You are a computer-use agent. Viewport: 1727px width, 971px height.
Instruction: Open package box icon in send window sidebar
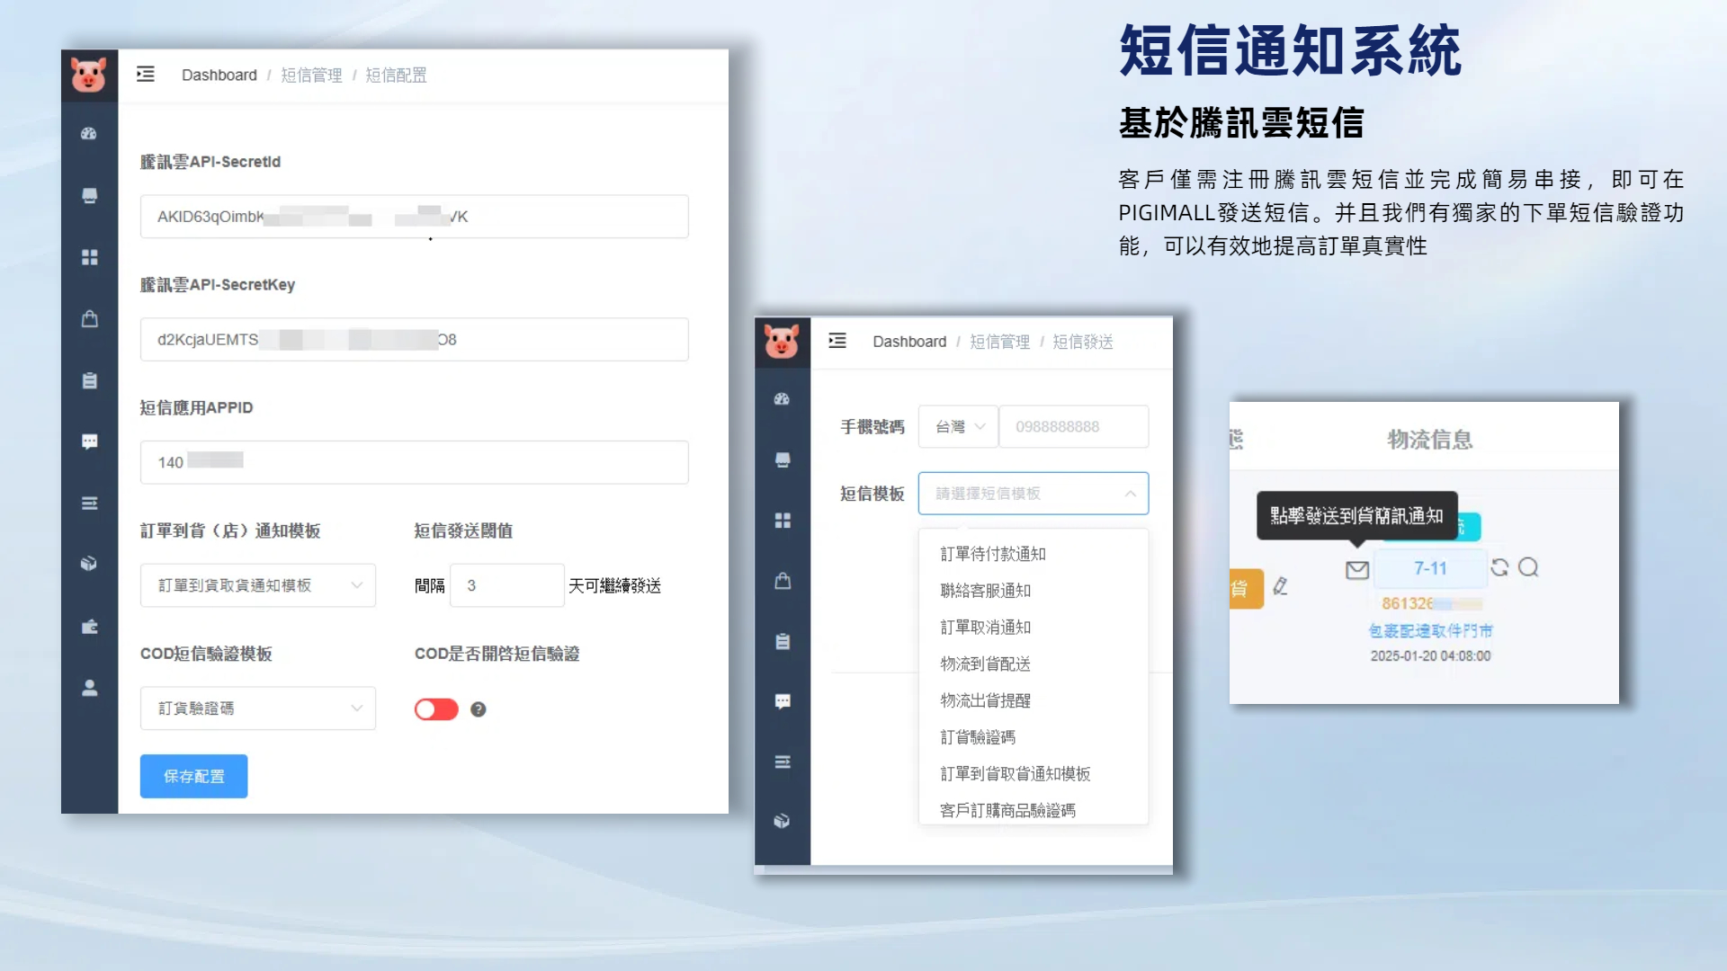click(x=782, y=821)
